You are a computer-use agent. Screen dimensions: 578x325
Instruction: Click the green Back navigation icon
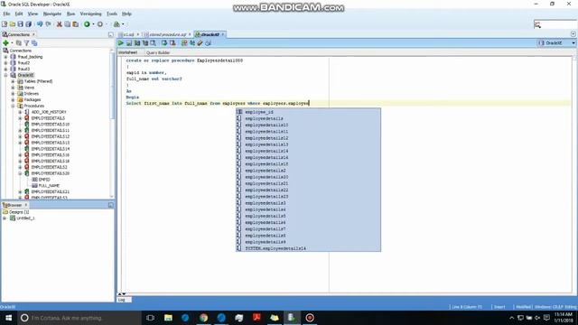point(87,24)
